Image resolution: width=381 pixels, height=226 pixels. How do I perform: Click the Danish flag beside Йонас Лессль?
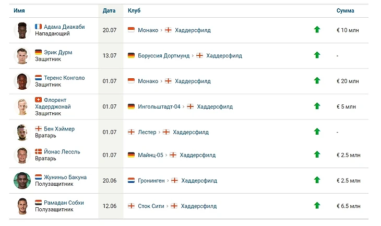tap(38, 151)
